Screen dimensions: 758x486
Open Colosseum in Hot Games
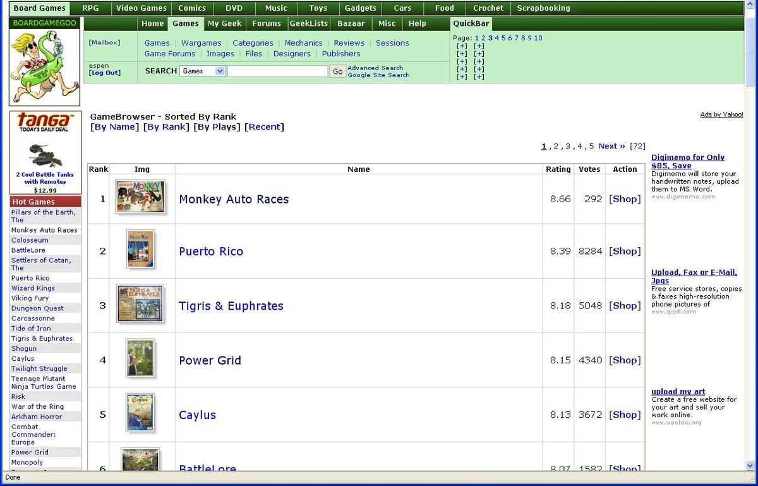pos(30,240)
